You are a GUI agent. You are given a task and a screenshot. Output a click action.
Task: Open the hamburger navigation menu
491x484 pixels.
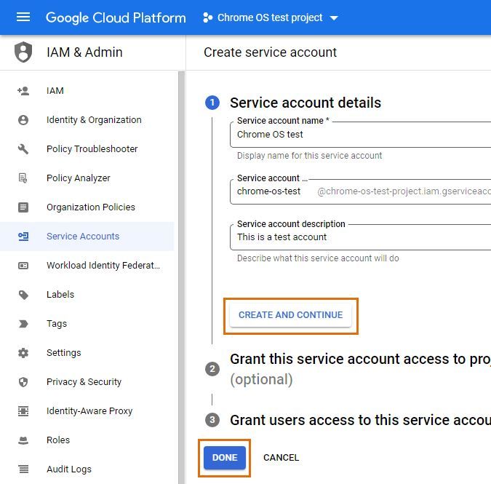point(23,17)
